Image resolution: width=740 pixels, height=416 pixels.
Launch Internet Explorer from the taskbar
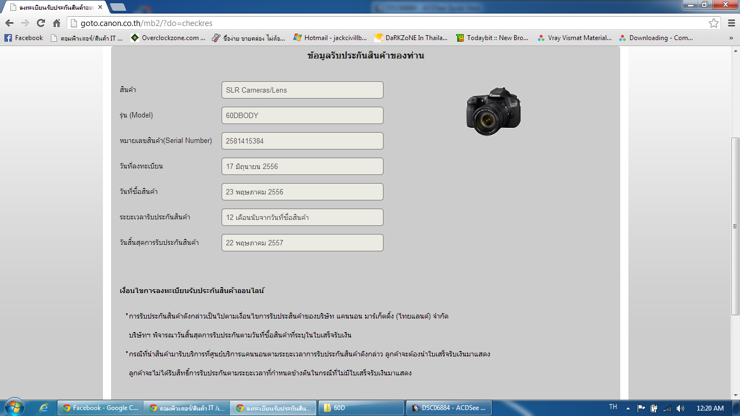(x=44, y=408)
